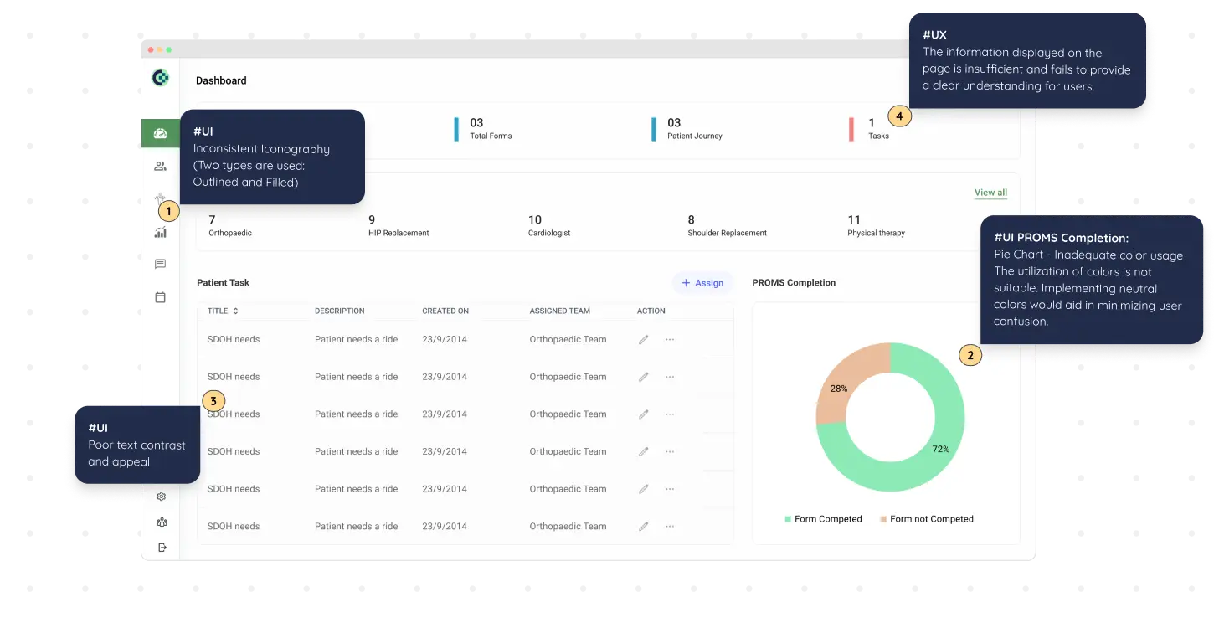1219x628 pixels.
Task: View the Analytics bar-chart icon in sidebar
Action: 160,233
